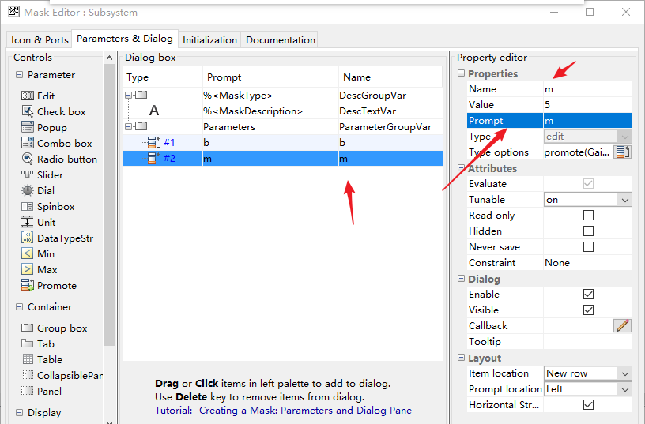This screenshot has height=424, width=645.
Task: Open the Initialization tab
Action: (209, 39)
